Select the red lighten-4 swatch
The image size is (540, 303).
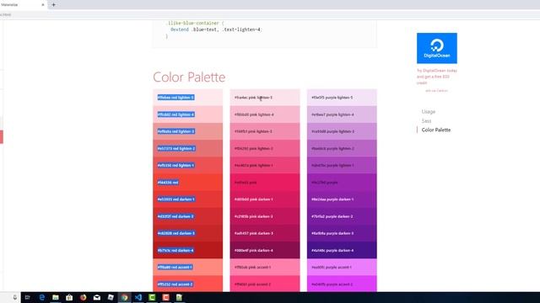[187, 114]
